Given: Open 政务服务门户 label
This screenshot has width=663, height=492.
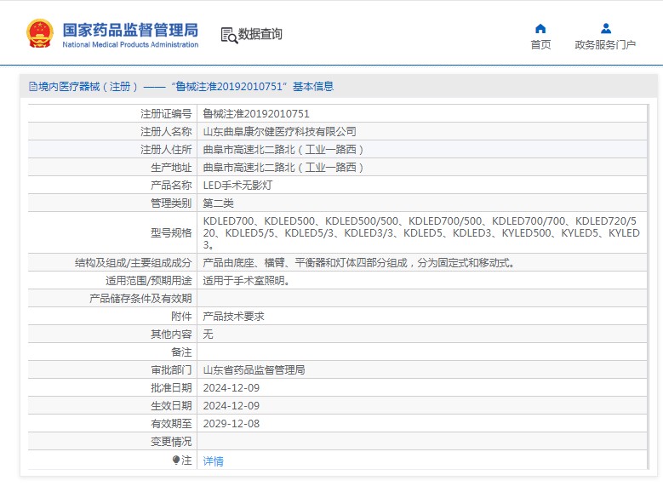Looking at the screenshot, I should pos(605,44).
